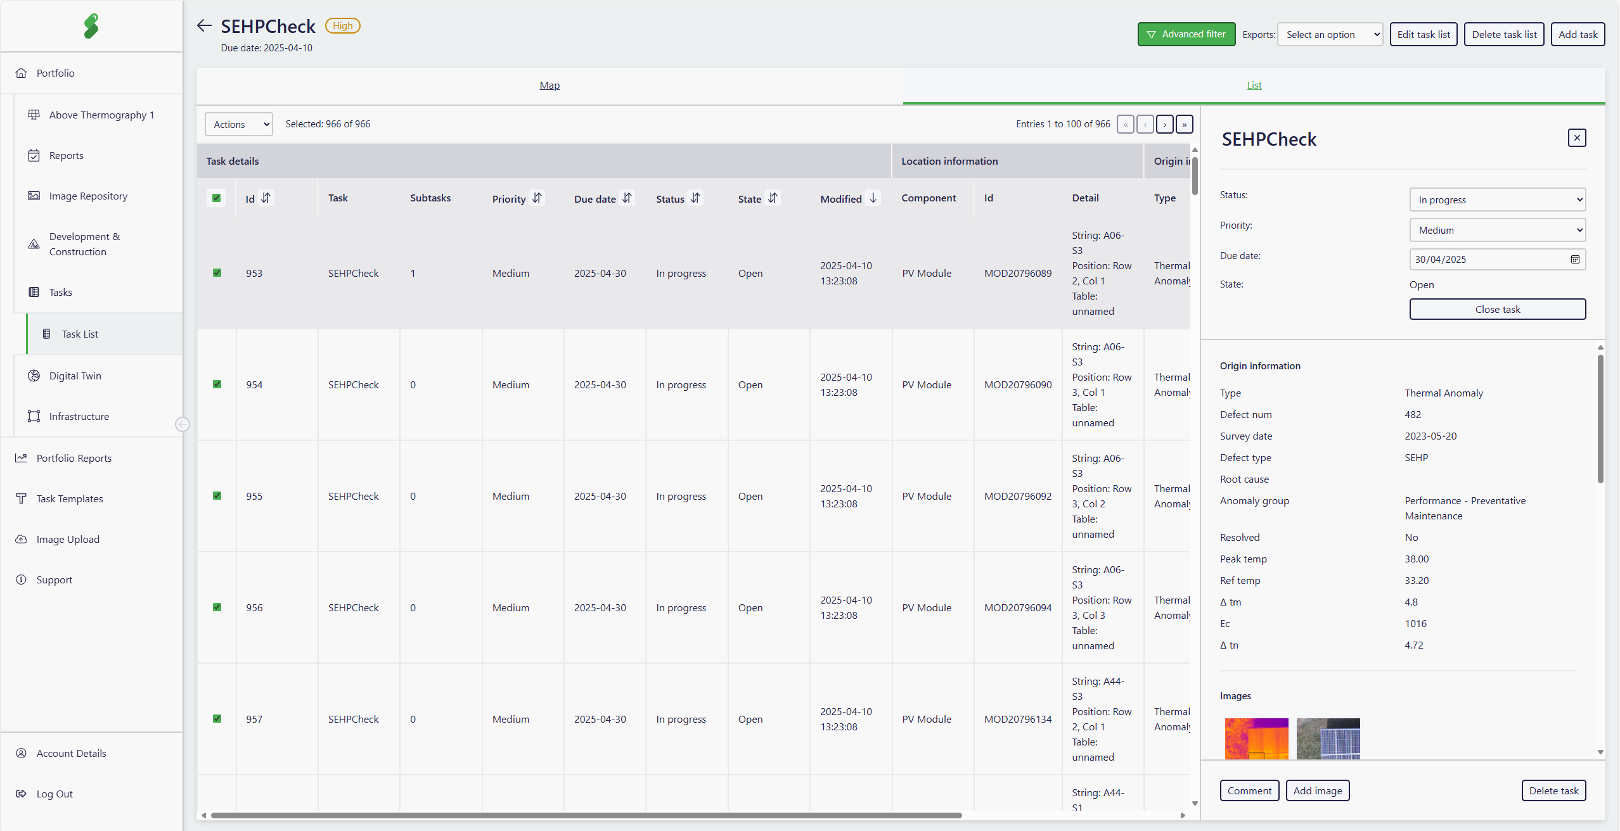Image resolution: width=1620 pixels, height=831 pixels.
Task: Open Portfolio home icon in sidebar
Action: [21, 73]
